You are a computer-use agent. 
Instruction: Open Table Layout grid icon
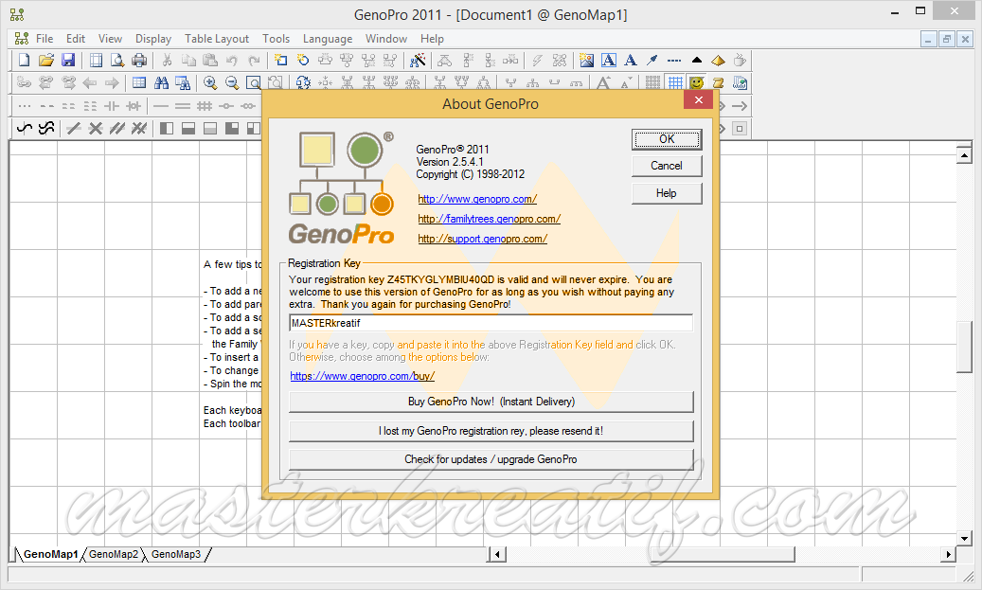point(139,82)
